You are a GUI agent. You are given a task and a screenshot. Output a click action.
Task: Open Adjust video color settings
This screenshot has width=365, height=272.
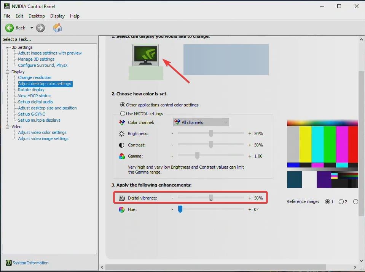pyautogui.click(x=42, y=132)
